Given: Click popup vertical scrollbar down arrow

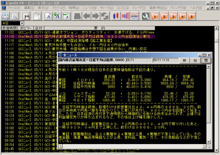Looking at the screenshot, I should click(208, 142).
